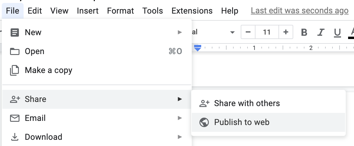Increase font size with plus button

coord(286,32)
